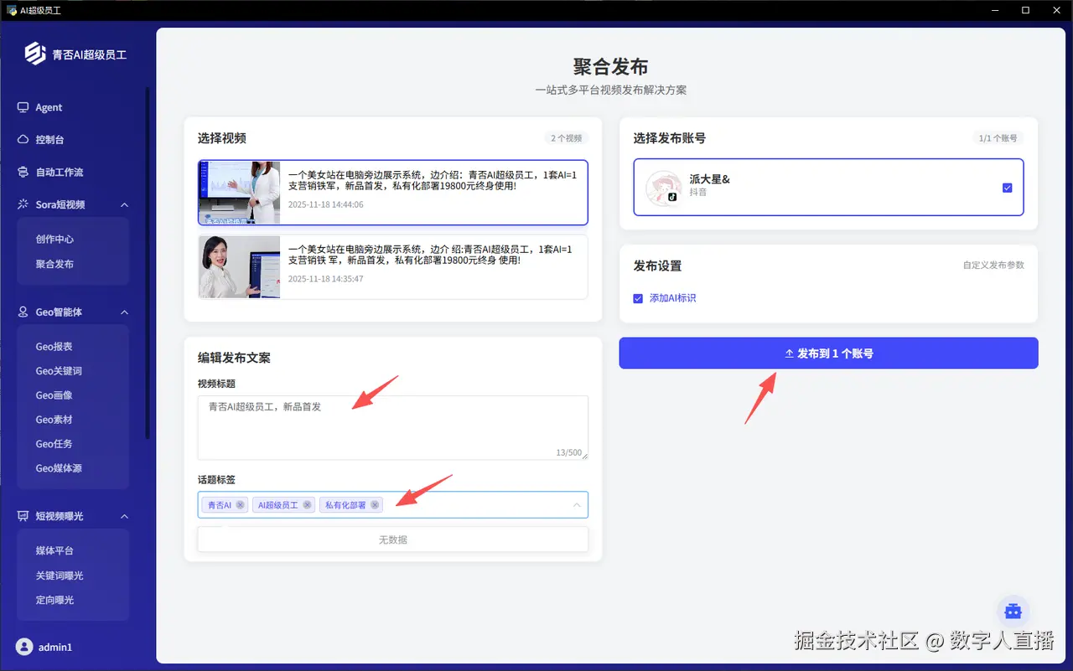Click the admin1 avatar icon
Image resolution: width=1073 pixels, height=671 pixels.
click(x=24, y=647)
